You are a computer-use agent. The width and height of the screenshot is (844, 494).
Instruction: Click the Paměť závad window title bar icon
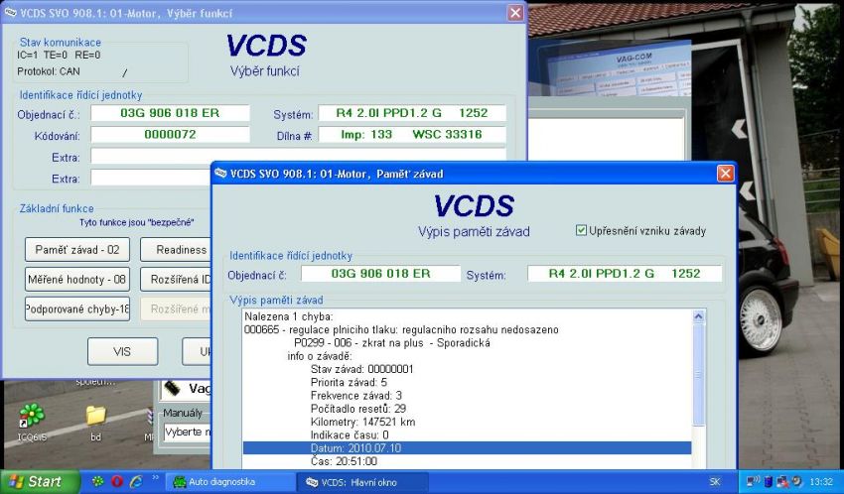[220, 173]
